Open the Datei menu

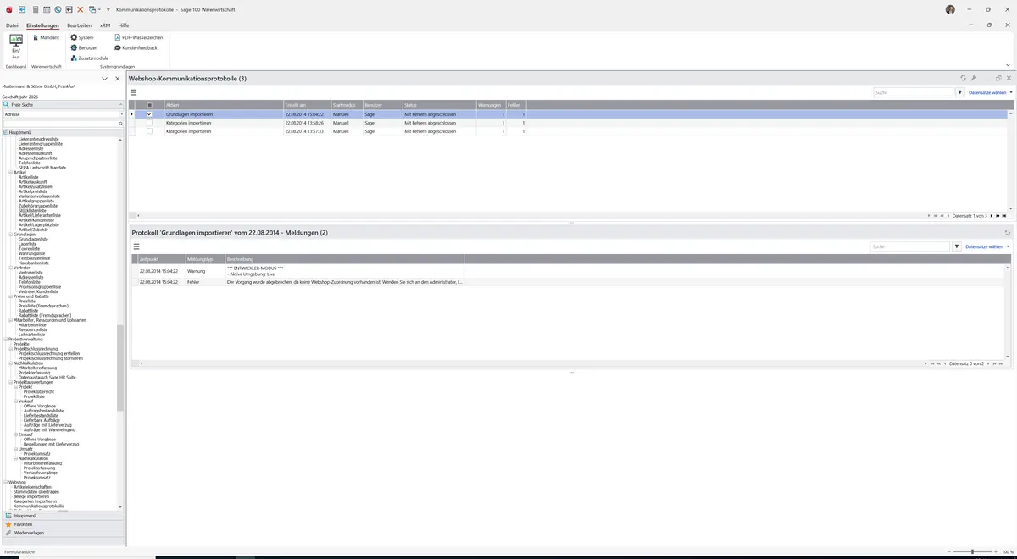pyautogui.click(x=12, y=25)
